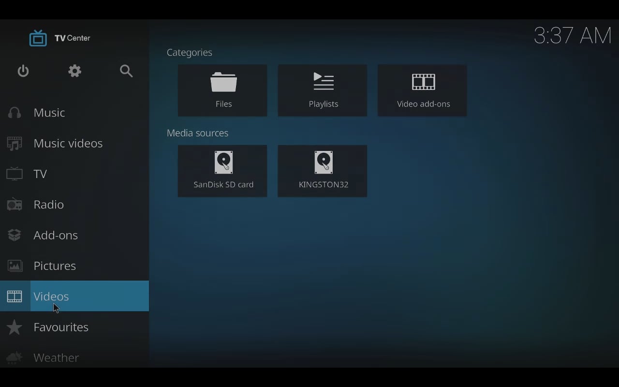Select the film strip Videos icon

pos(15,296)
